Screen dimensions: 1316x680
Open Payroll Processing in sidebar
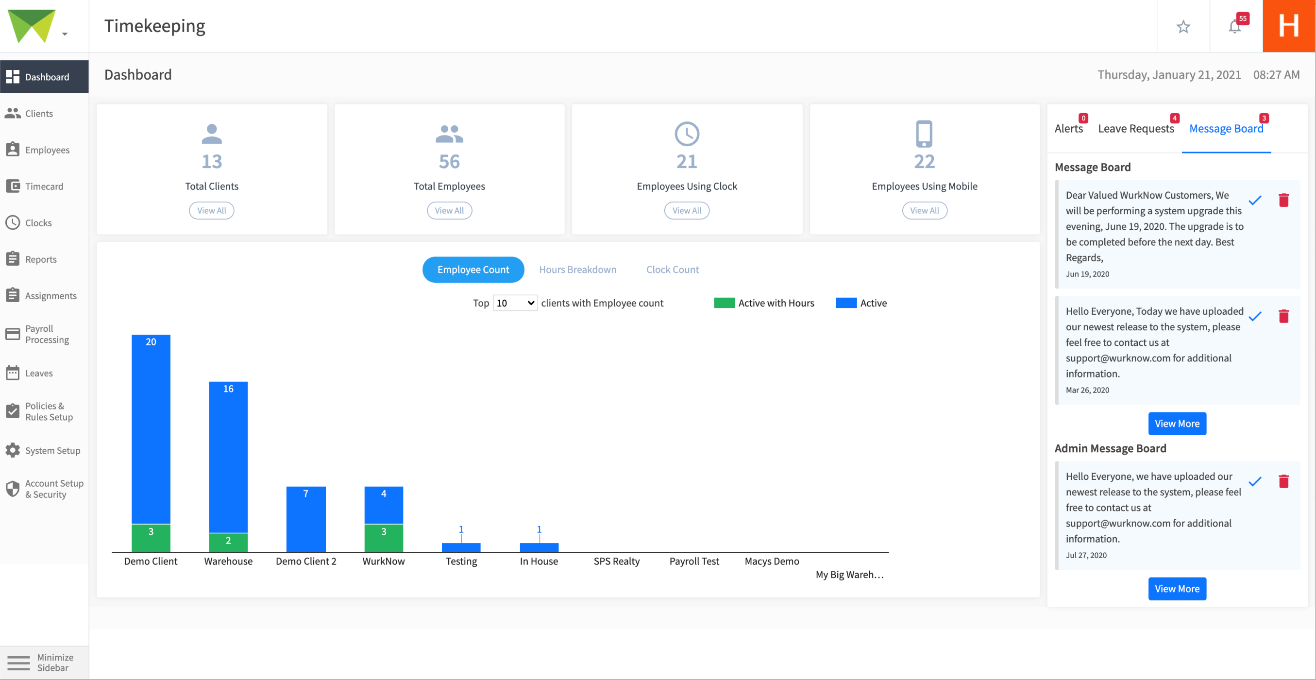click(47, 334)
